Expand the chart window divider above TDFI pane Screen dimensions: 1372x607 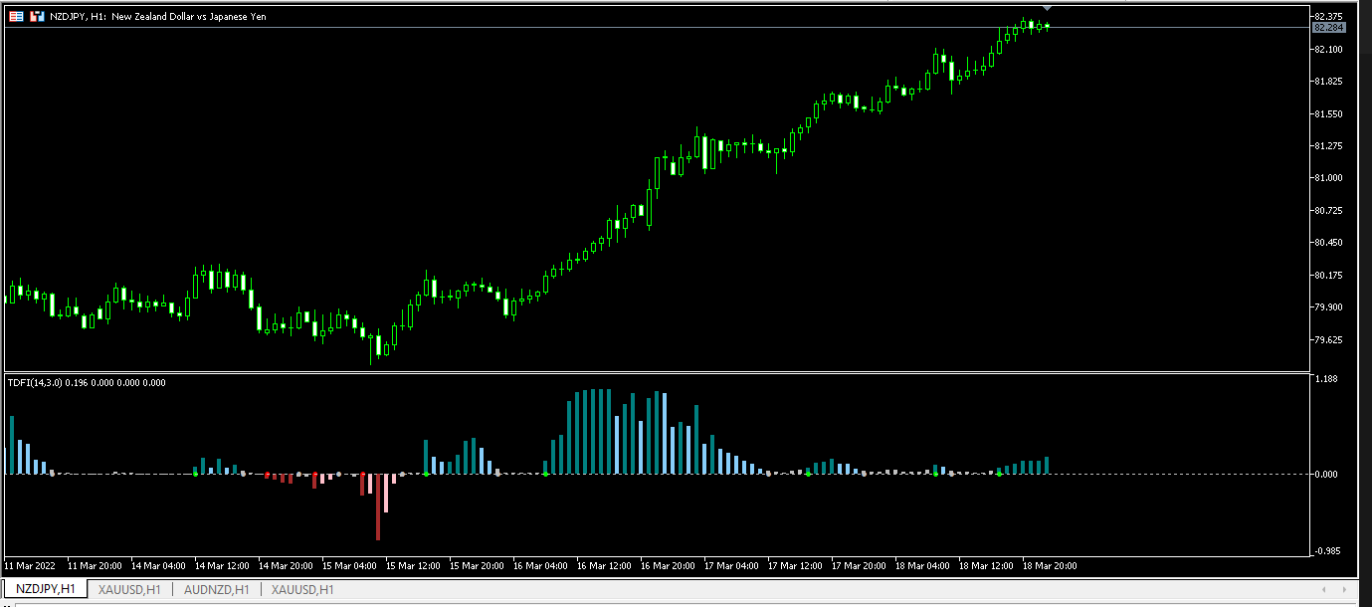pyautogui.click(x=657, y=370)
